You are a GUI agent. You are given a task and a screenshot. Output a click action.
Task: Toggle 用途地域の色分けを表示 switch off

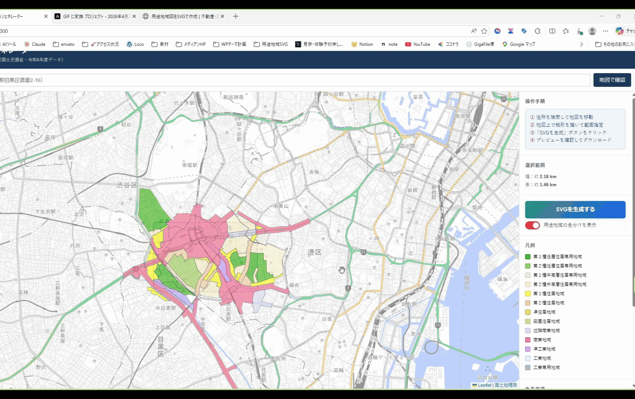(532, 225)
